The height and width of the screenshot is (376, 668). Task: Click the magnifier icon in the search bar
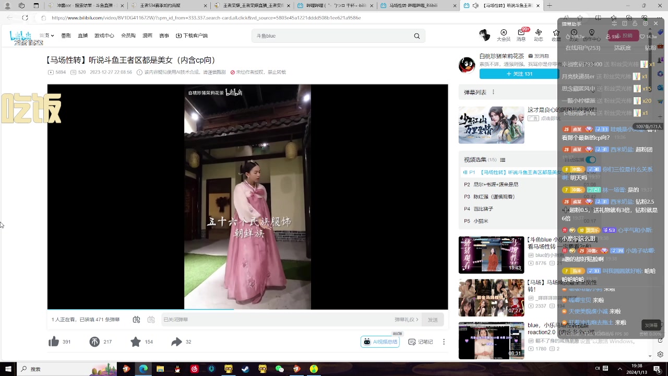click(417, 36)
